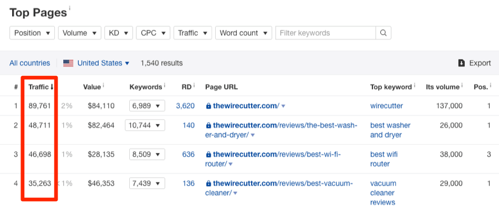Open the 6,989 keywords dropdown
This screenshot has height=210, width=499.
click(147, 106)
